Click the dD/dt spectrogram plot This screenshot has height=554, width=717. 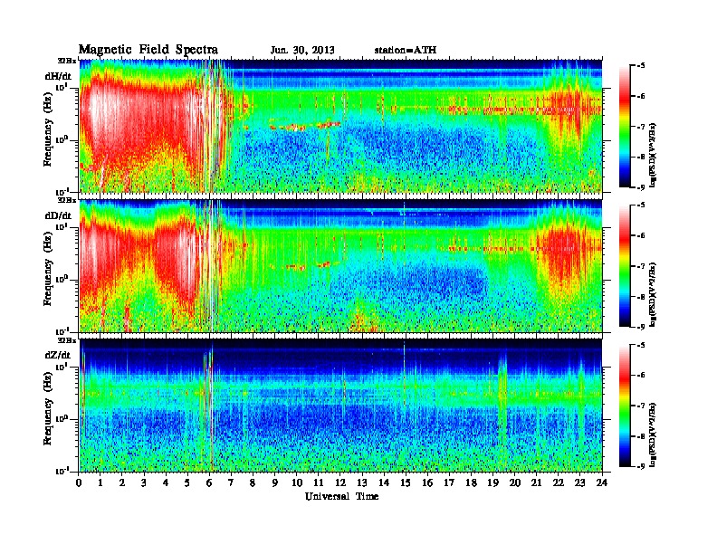(340, 265)
